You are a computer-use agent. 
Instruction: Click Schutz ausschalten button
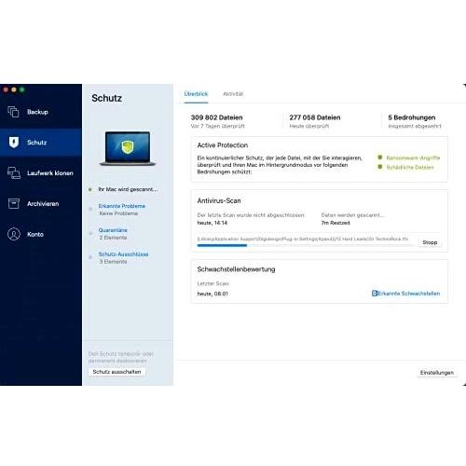pos(116,372)
